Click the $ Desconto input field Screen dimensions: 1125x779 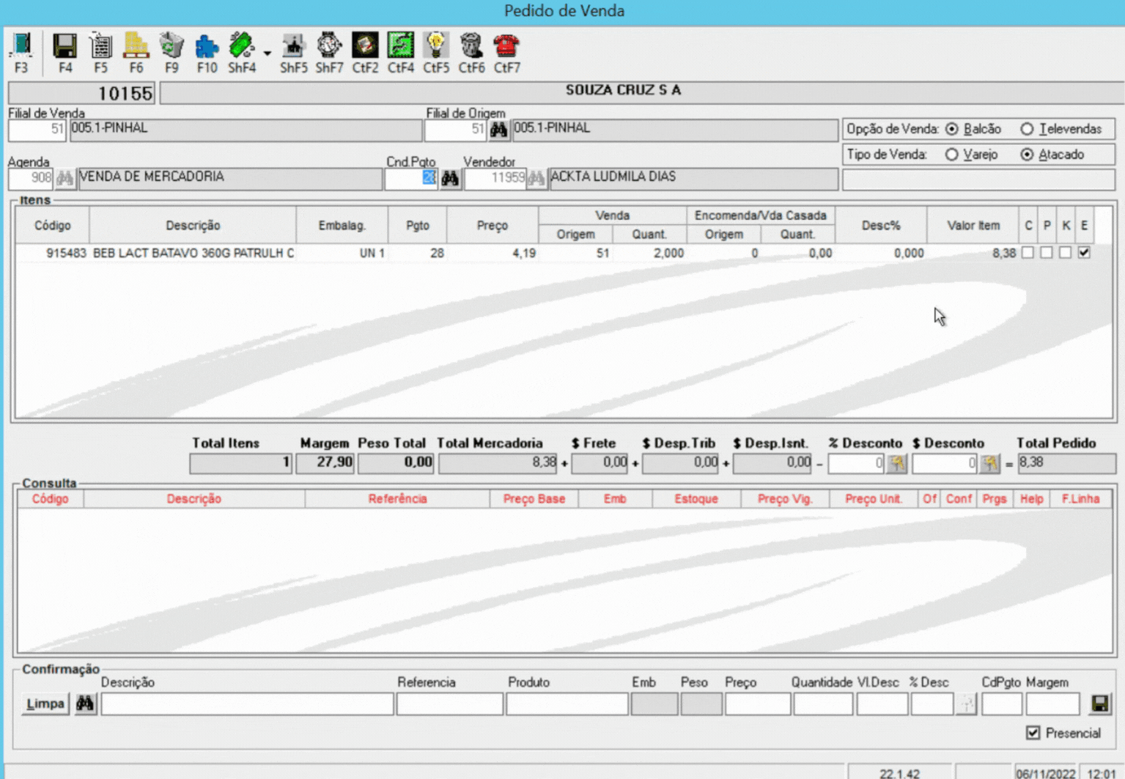click(945, 463)
